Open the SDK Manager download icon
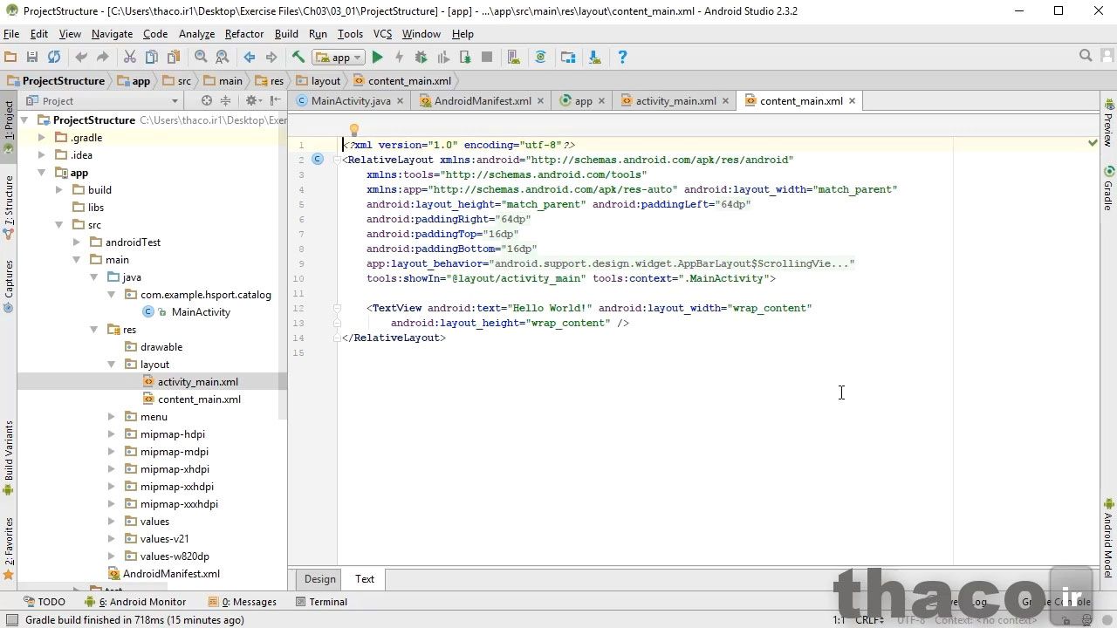This screenshot has height=628, width=1117. pos(595,57)
